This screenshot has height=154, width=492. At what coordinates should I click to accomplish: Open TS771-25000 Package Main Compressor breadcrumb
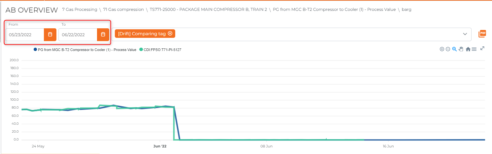click(208, 10)
